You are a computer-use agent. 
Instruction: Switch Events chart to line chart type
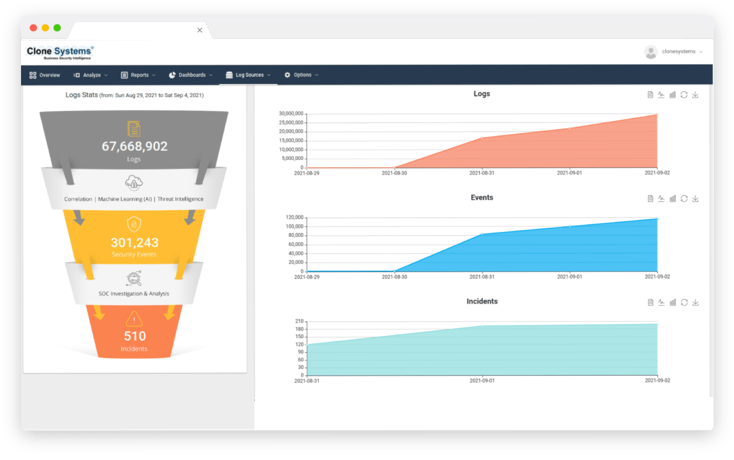[x=661, y=199]
